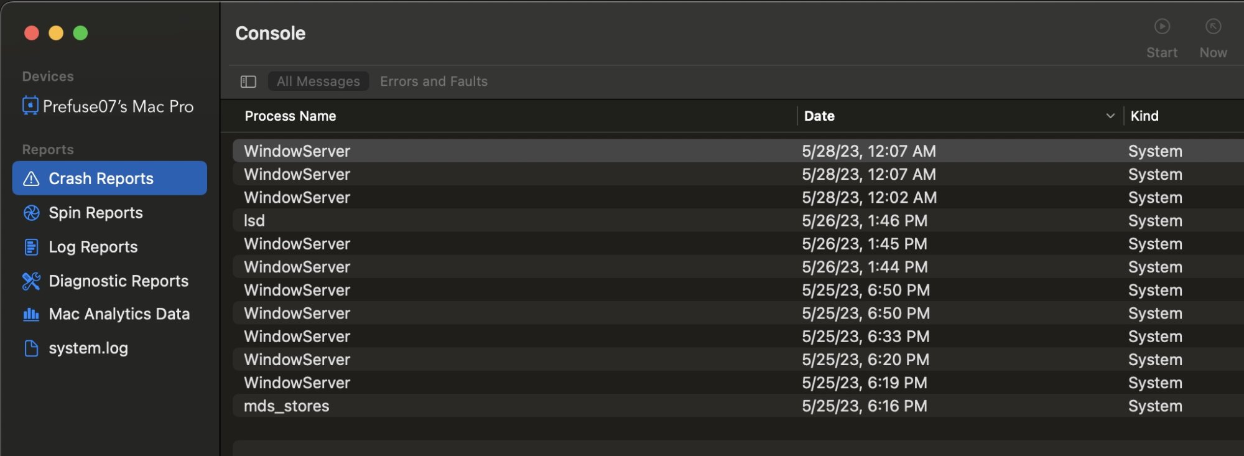Toggle the sidebar panel icon in filter bar

point(248,81)
